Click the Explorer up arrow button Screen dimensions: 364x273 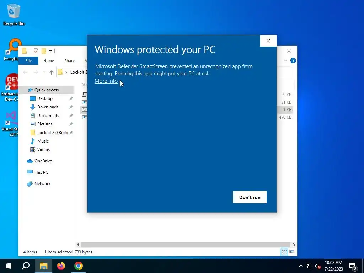[x=52, y=72]
